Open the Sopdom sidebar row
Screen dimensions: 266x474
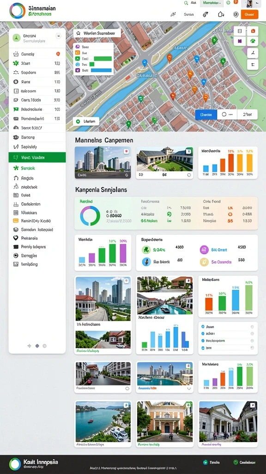pos(37,73)
